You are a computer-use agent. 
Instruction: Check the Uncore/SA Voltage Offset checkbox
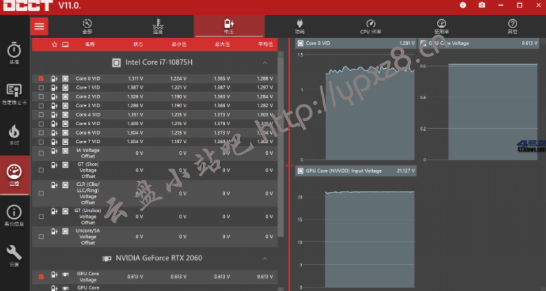(41, 237)
